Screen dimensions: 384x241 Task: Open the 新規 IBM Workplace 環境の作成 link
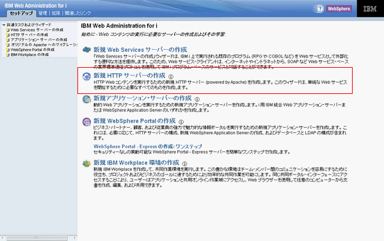click(x=136, y=162)
